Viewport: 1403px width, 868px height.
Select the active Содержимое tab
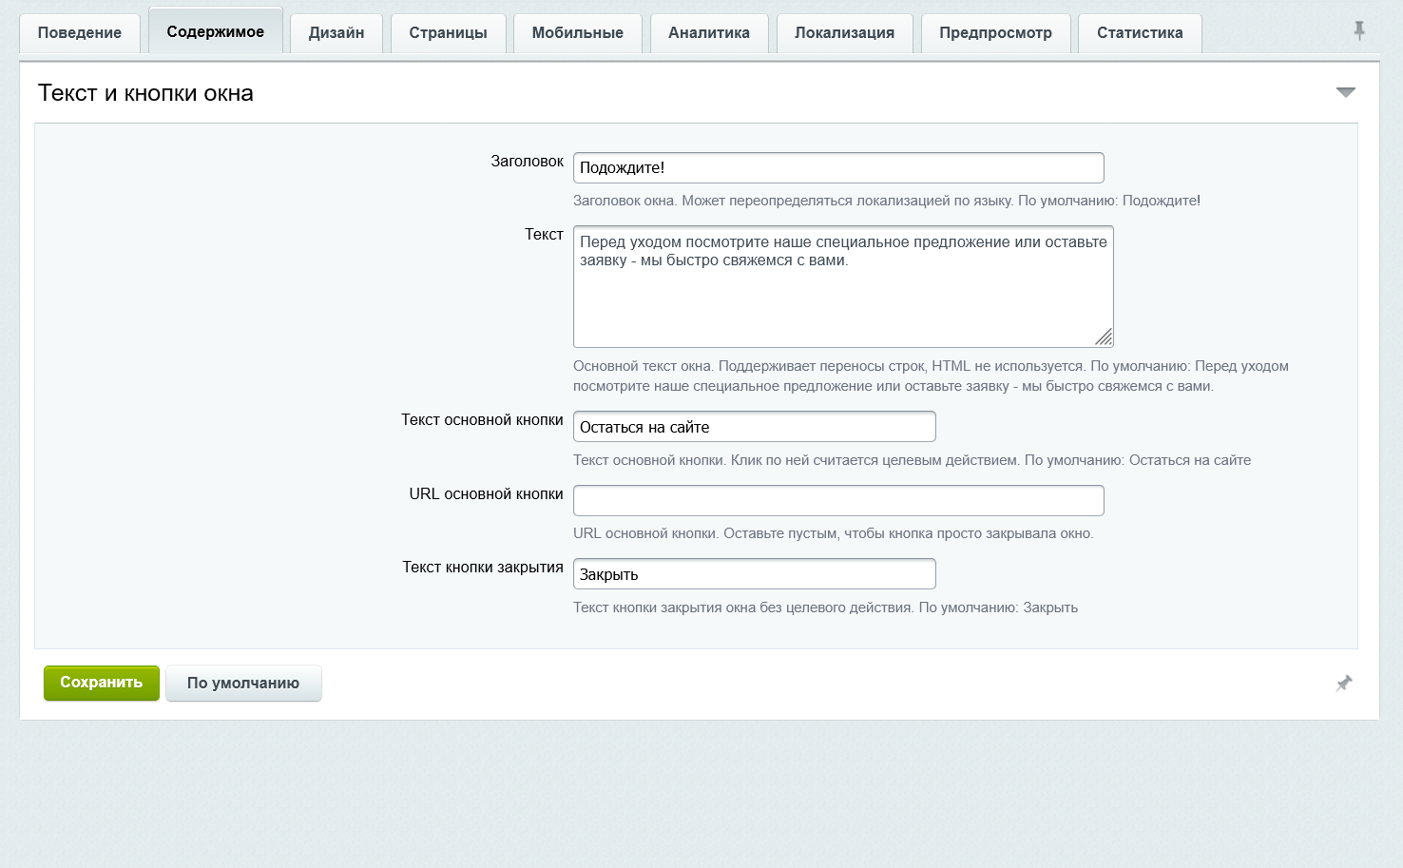216,31
